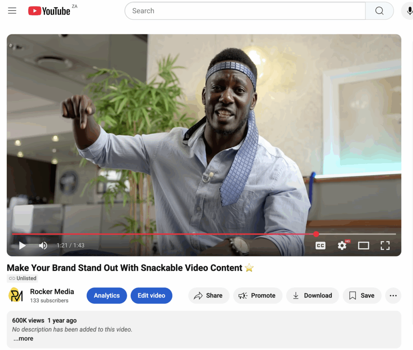Download the video
This screenshot has width=413, height=350.
pyautogui.click(x=312, y=296)
